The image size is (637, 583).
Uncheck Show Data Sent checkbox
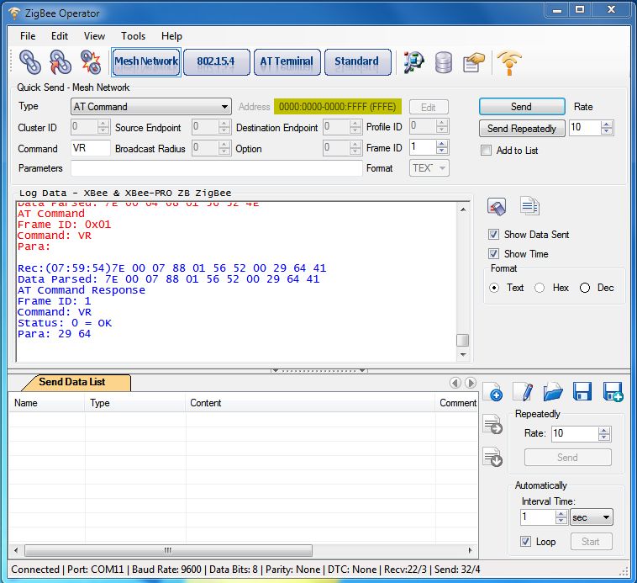pyautogui.click(x=493, y=235)
